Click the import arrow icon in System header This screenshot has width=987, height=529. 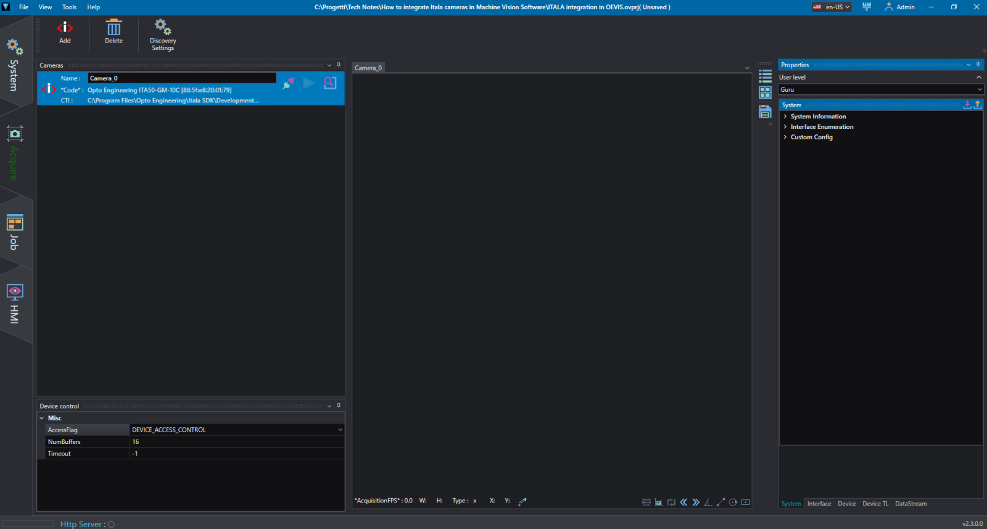[x=967, y=105]
